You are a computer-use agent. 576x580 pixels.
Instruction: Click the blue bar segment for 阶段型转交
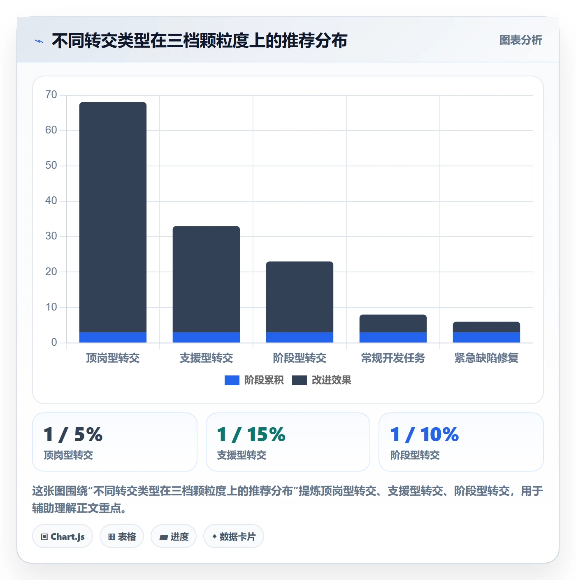[300, 337]
